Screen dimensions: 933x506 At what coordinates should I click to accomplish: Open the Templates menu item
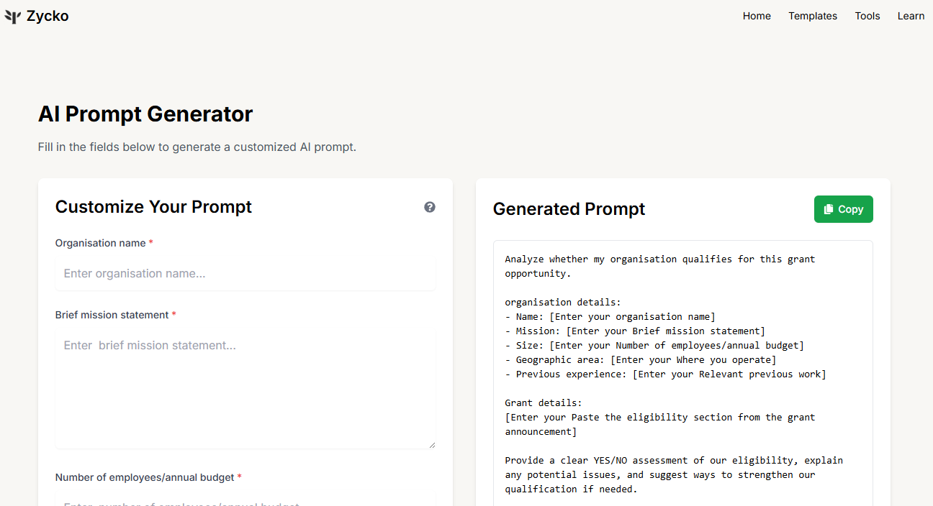point(813,16)
